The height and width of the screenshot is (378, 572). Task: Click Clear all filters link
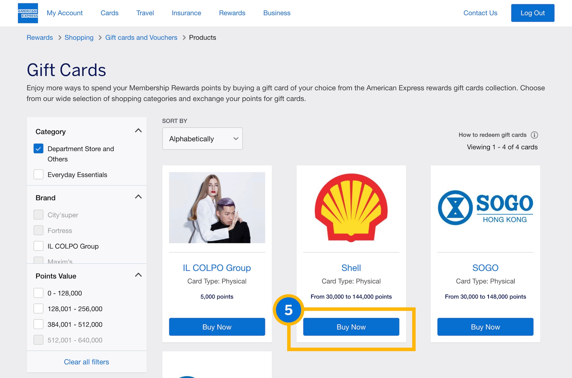click(86, 362)
